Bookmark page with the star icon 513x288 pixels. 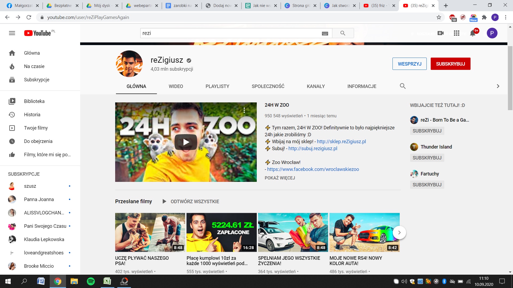pos(439,17)
